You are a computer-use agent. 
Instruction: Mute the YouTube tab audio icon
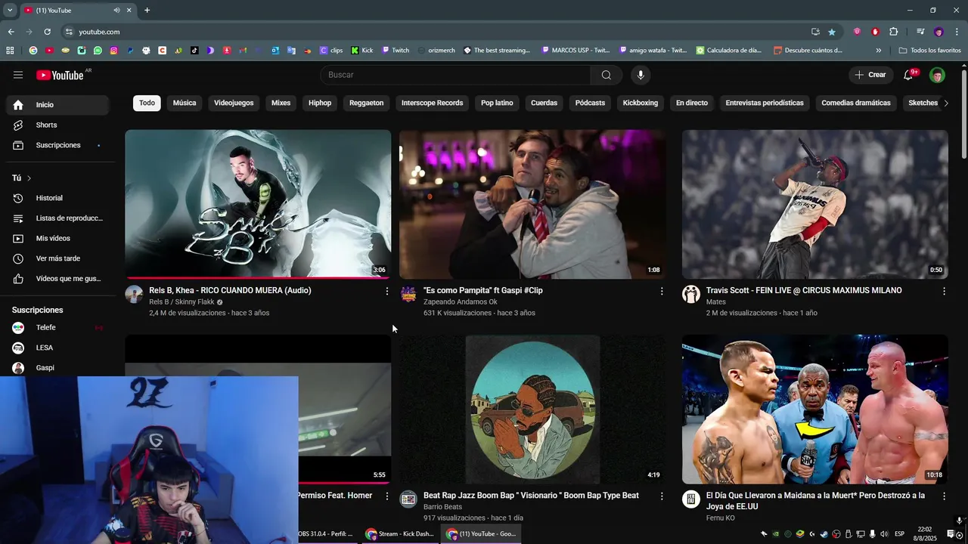pyautogui.click(x=116, y=11)
